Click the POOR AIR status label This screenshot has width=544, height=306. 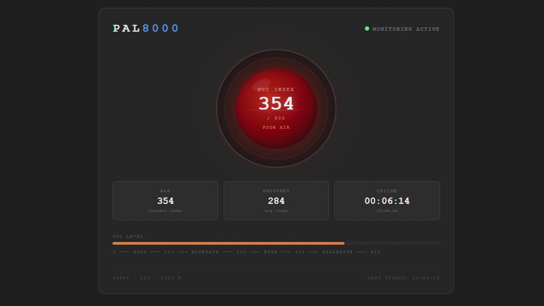pyautogui.click(x=276, y=127)
